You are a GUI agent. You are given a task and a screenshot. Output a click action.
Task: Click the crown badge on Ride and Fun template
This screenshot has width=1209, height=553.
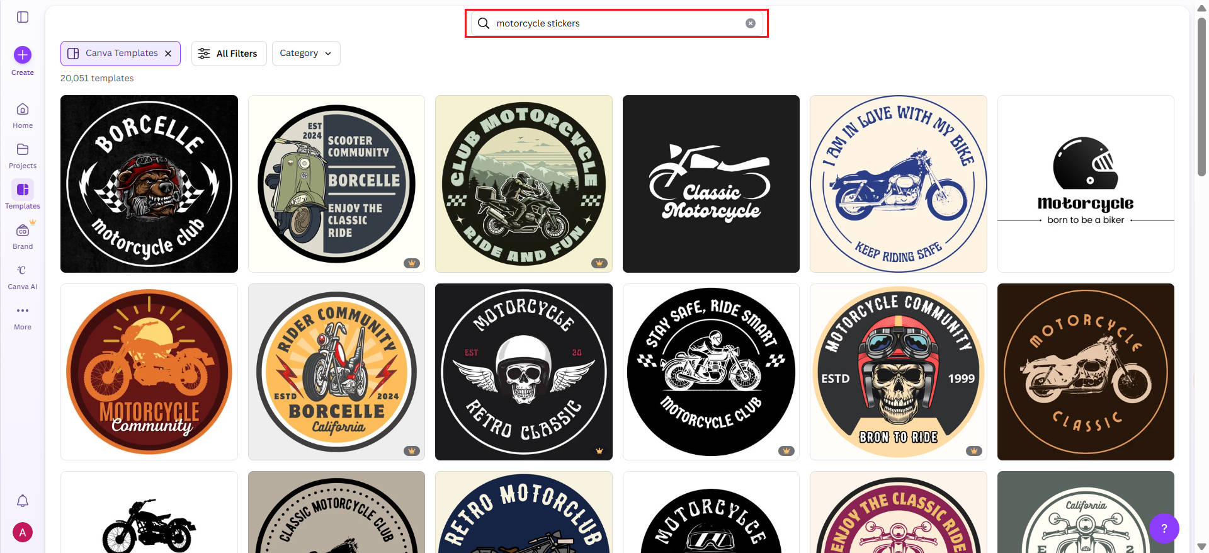click(x=599, y=263)
